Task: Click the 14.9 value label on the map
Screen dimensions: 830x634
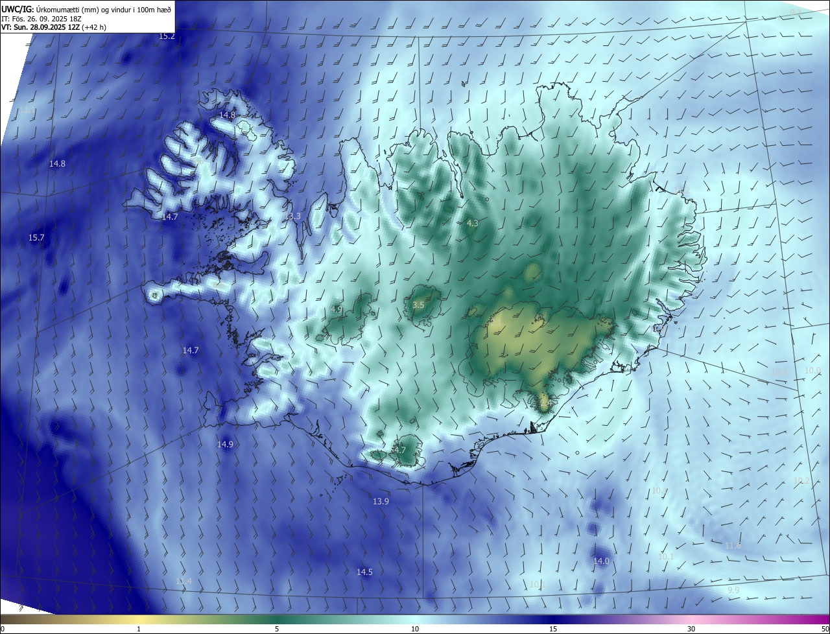Action: (225, 444)
